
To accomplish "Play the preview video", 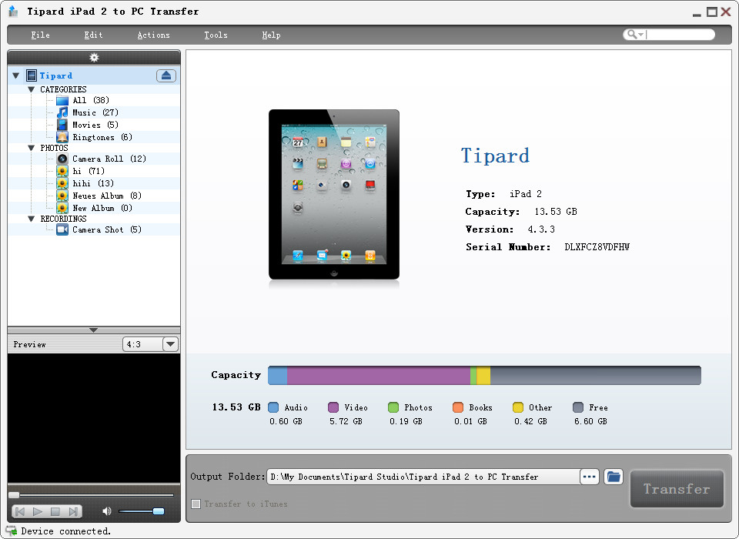I will pyautogui.click(x=38, y=511).
